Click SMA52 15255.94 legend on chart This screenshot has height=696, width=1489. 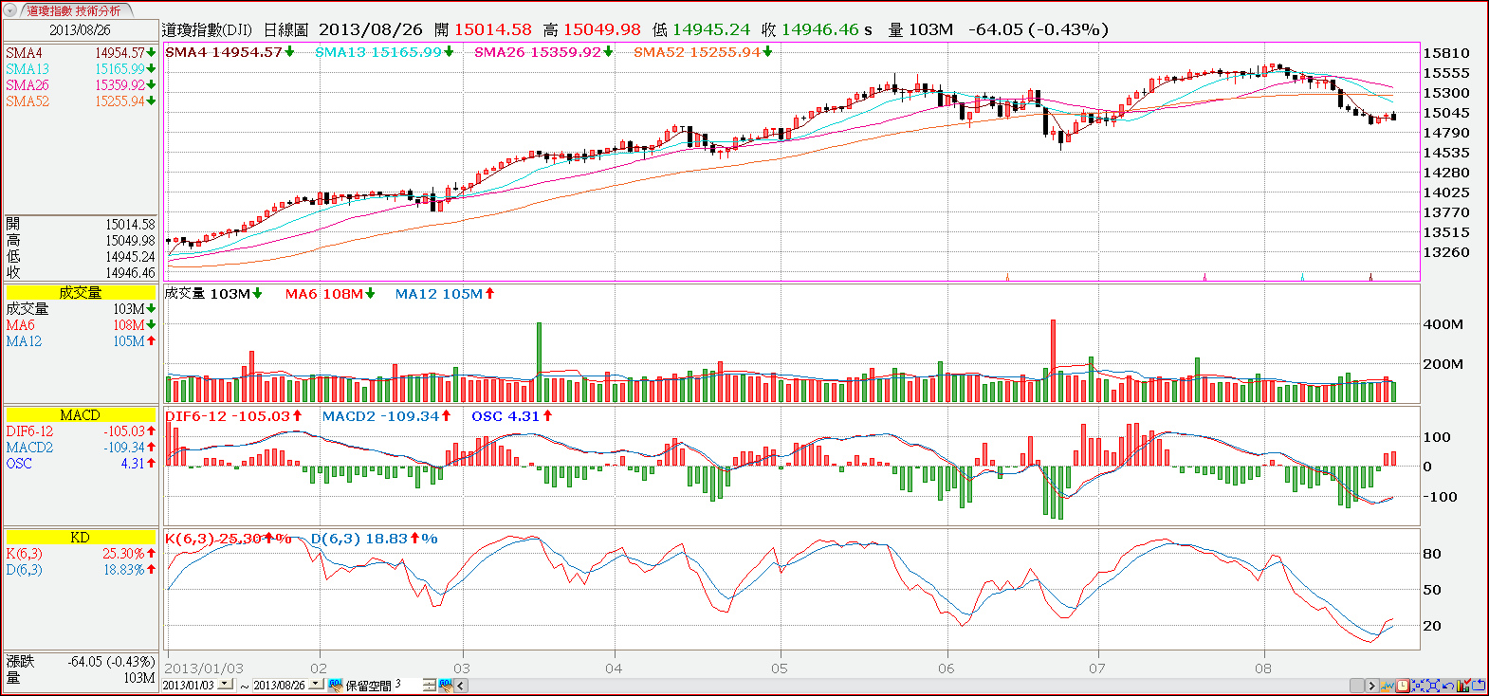[703, 52]
